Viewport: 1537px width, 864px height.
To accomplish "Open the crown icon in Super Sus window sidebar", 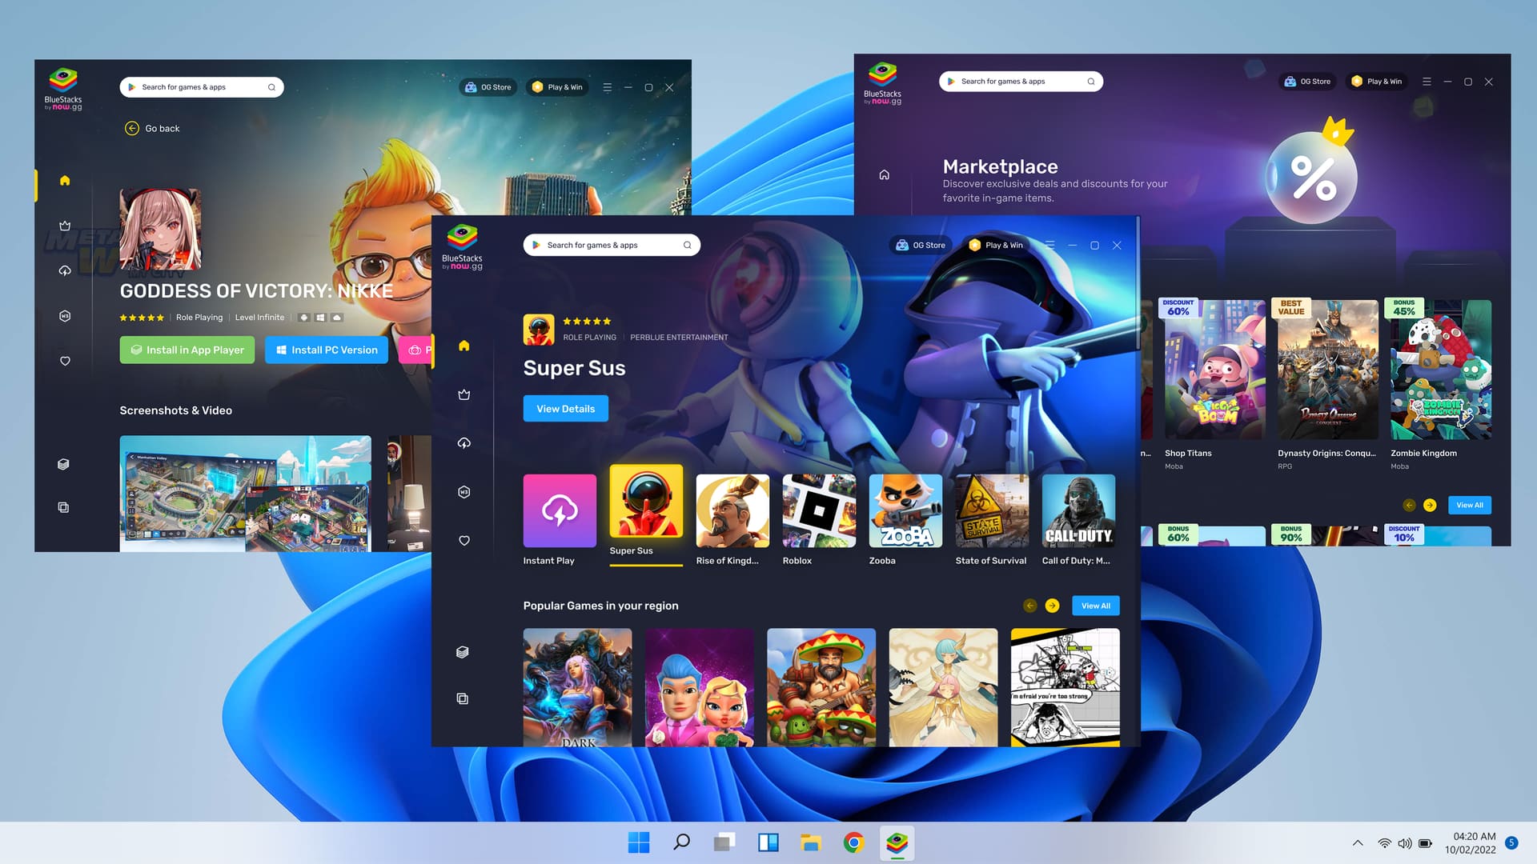I will tap(464, 394).
